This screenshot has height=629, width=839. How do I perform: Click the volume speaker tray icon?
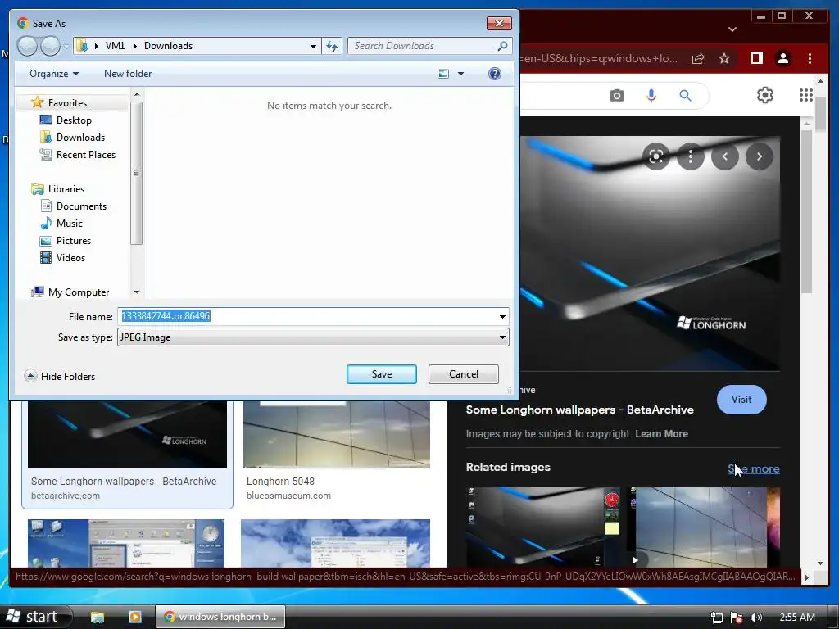pyautogui.click(x=755, y=618)
